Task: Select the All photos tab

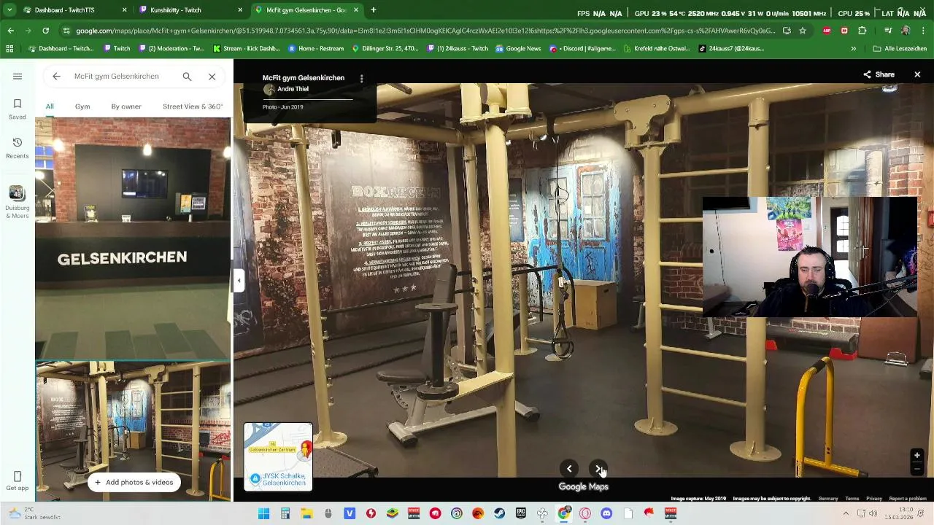Action: coord(50,106)
